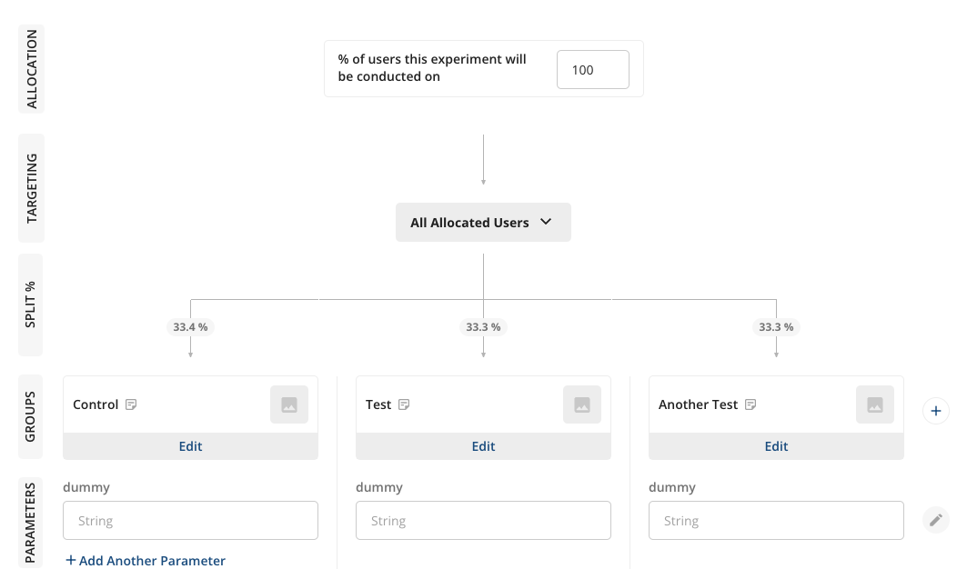
Task: Expand the All Allocated Users dropdown
Action: click(483, 222)
